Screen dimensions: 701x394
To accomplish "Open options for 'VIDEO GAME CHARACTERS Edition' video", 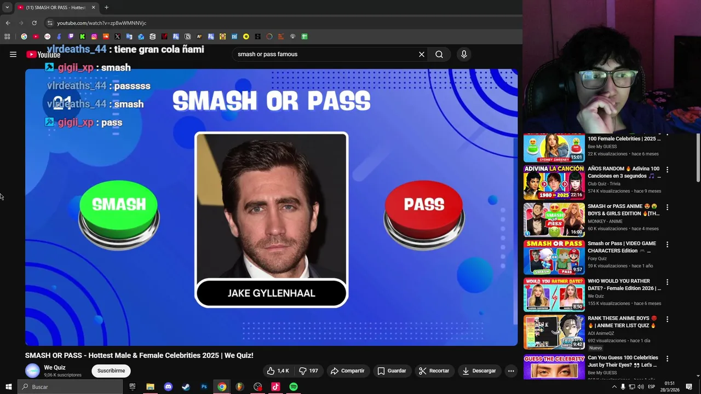I will click(x=667, y=245).
